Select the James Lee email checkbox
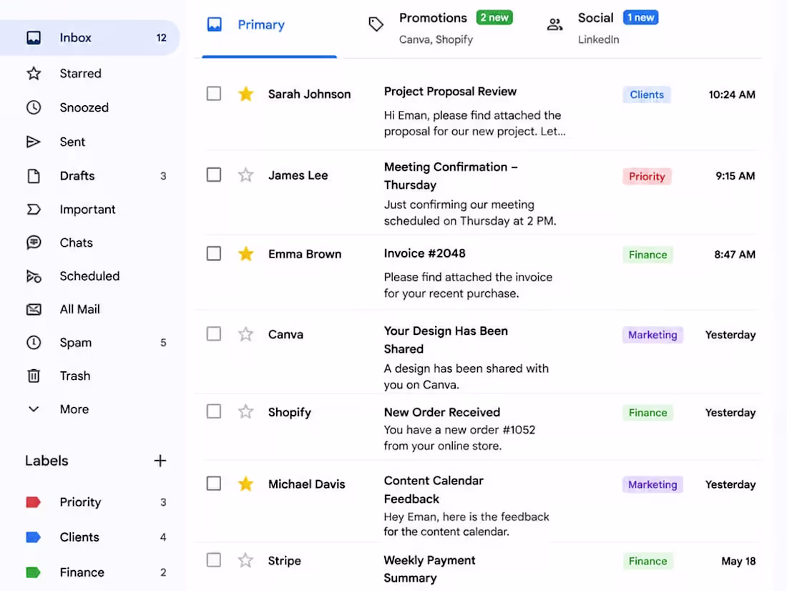787x591 pixels. pos(214,175)
